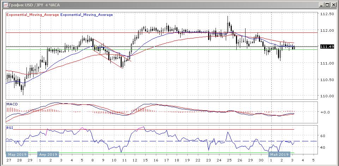Minimize the USD/JPY chart window
This screenshot has width=339, height=166.
point(321,5)
